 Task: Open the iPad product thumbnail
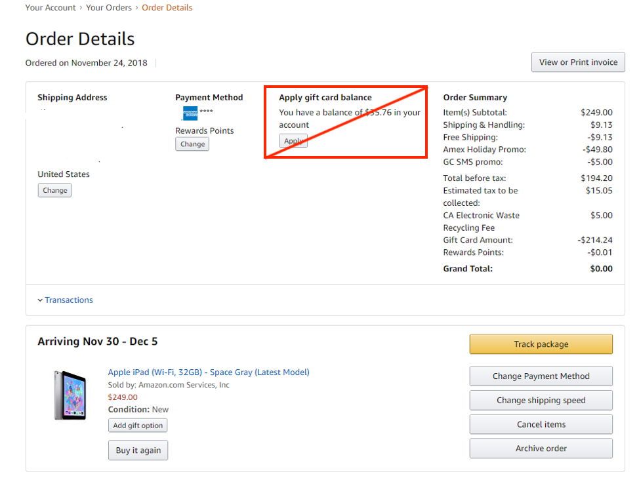point(70,395)
